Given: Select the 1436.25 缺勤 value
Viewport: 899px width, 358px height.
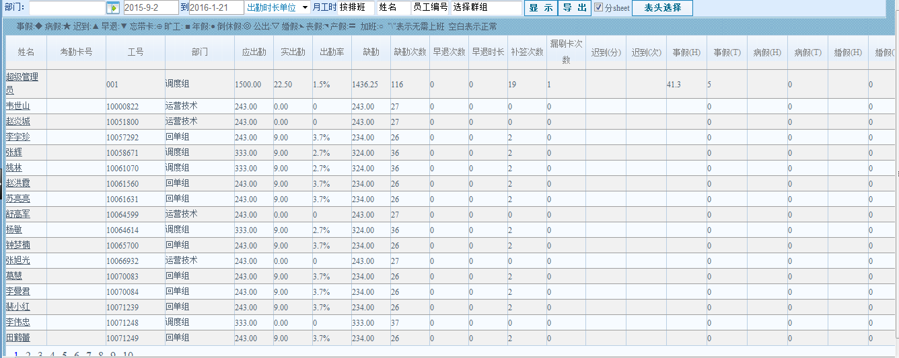Looking at the screenshot, I should 365,84.
